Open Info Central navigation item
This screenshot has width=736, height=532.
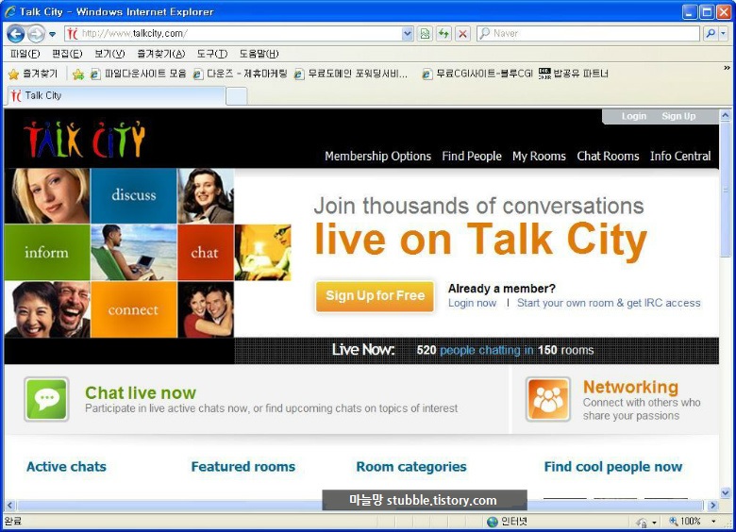[x=680, y=157]
